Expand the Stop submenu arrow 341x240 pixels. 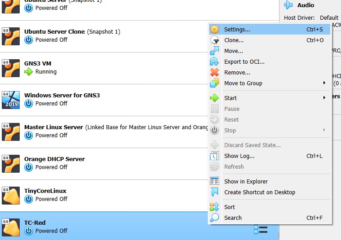tap(324, 130)
